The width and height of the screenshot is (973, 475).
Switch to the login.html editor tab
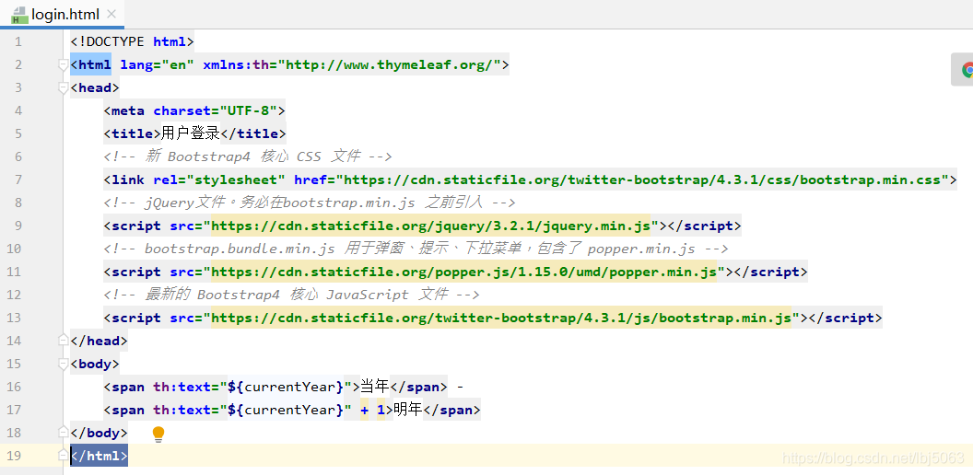(x=62, y=14)
